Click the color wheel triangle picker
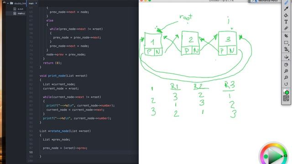The width and height of the screenshot is (292, 164). point(275,156)
